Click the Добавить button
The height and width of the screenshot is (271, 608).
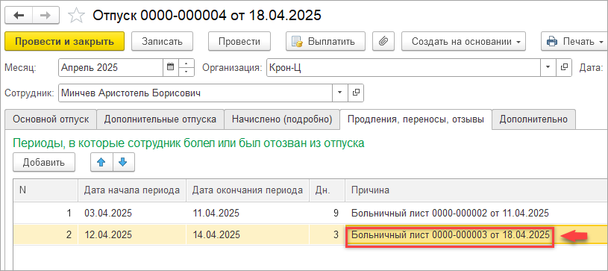coord(43,162)
